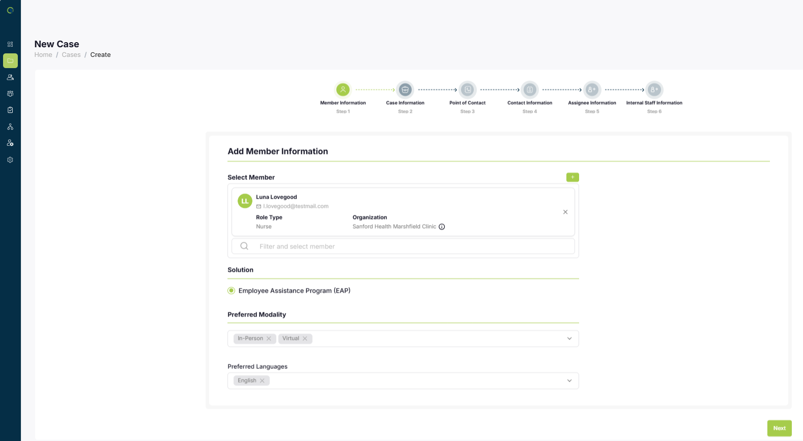Viewport: 803px width, 441px height.
Task: Select Employee Assistance Program (EAP) radio button
Action: pyautogui.click(x=232, y=291)
